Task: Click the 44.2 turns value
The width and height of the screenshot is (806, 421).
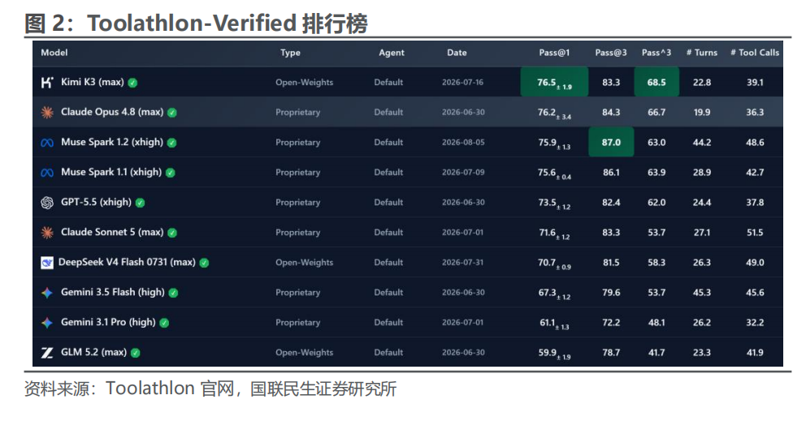Action: point(702,142)
